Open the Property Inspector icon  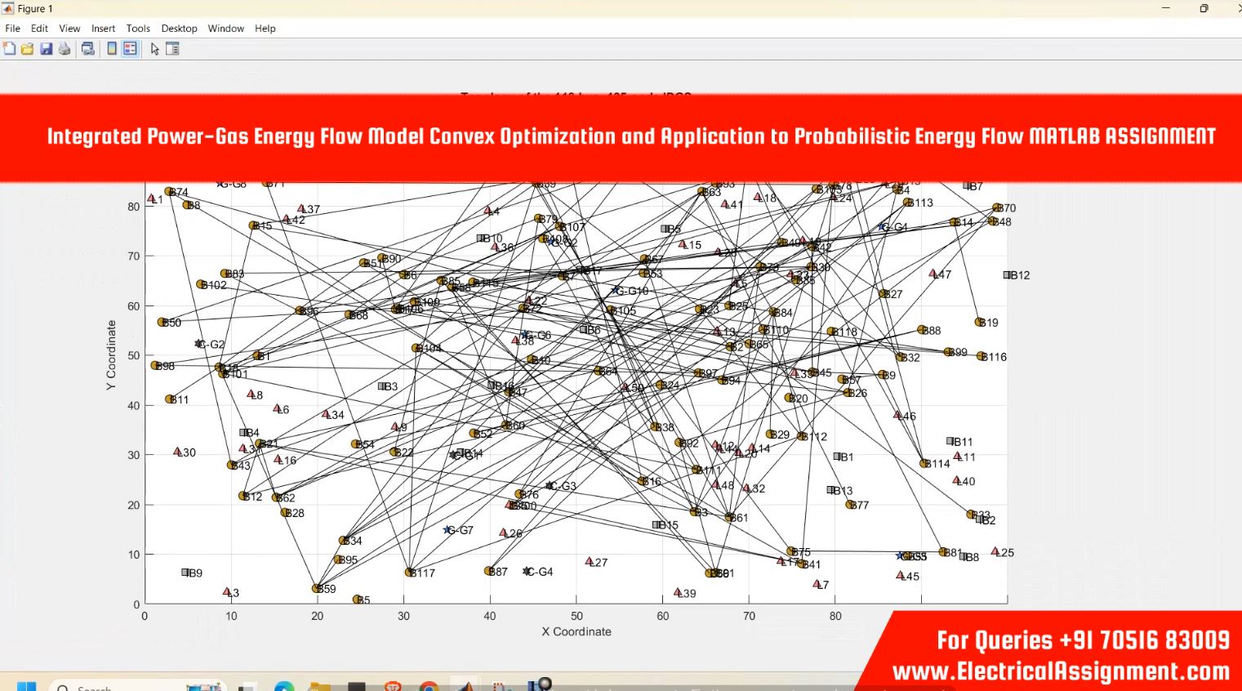pos(172,49)
